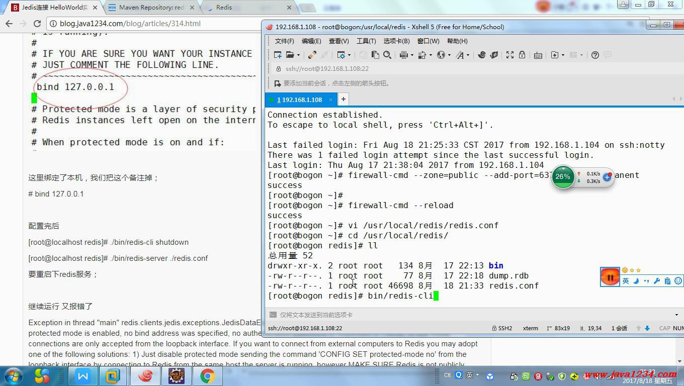Click the 'redis.conf' file name in listing
684x386 pixels.
[x=514, y=285]
